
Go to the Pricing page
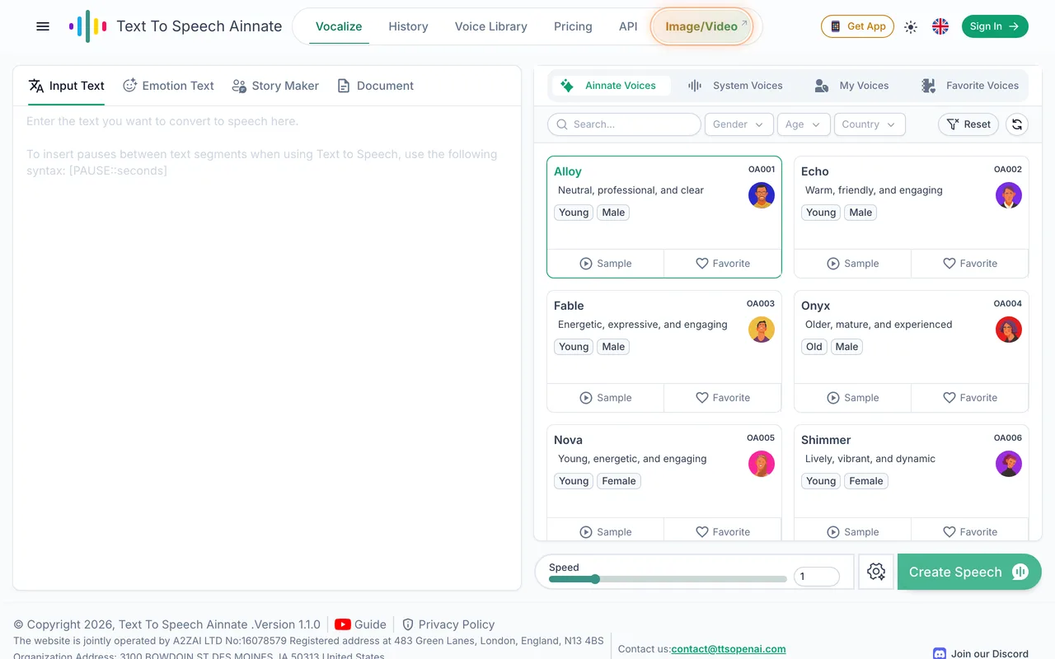coord(573,26)
